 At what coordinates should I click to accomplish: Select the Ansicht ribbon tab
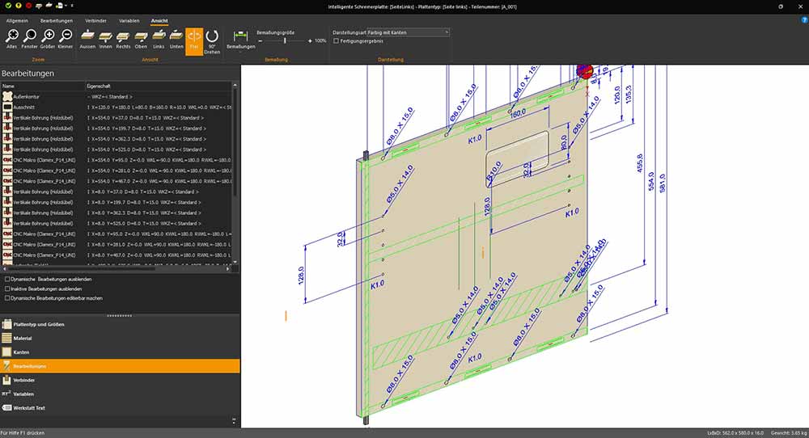(159, 21)
